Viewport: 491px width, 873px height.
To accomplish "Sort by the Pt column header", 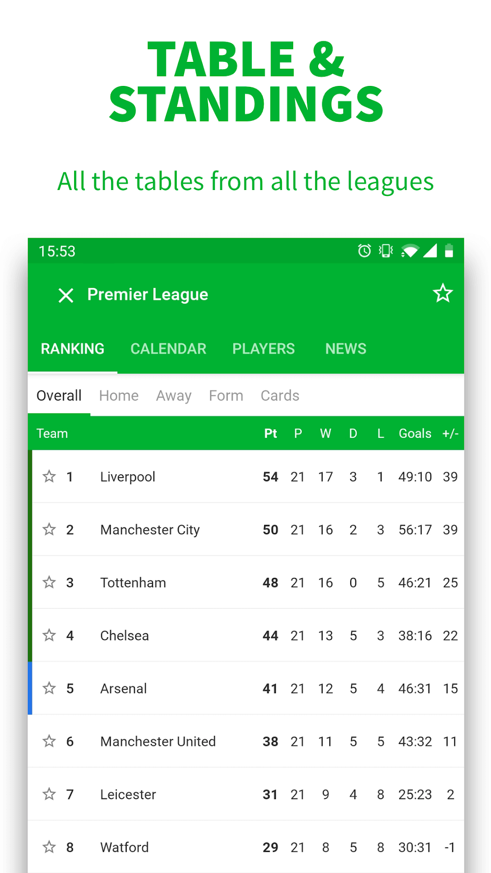I will pos(271,434).
